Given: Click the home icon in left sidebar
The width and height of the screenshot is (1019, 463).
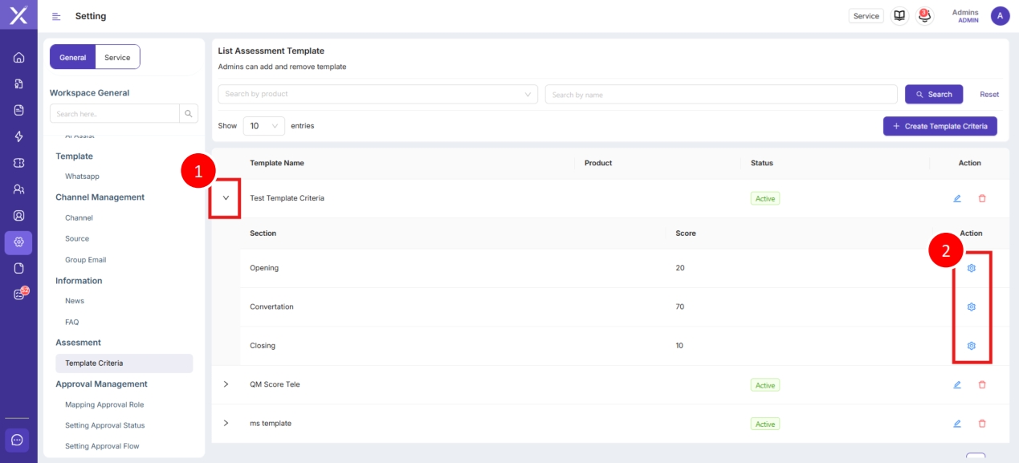Looking at the screenshot, I should pyautogui.click(x=18, y=58).
